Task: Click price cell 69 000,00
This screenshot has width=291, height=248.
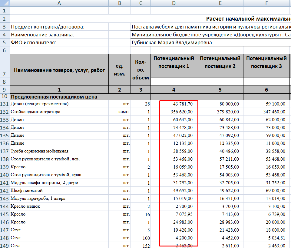Action: point(266,191)
